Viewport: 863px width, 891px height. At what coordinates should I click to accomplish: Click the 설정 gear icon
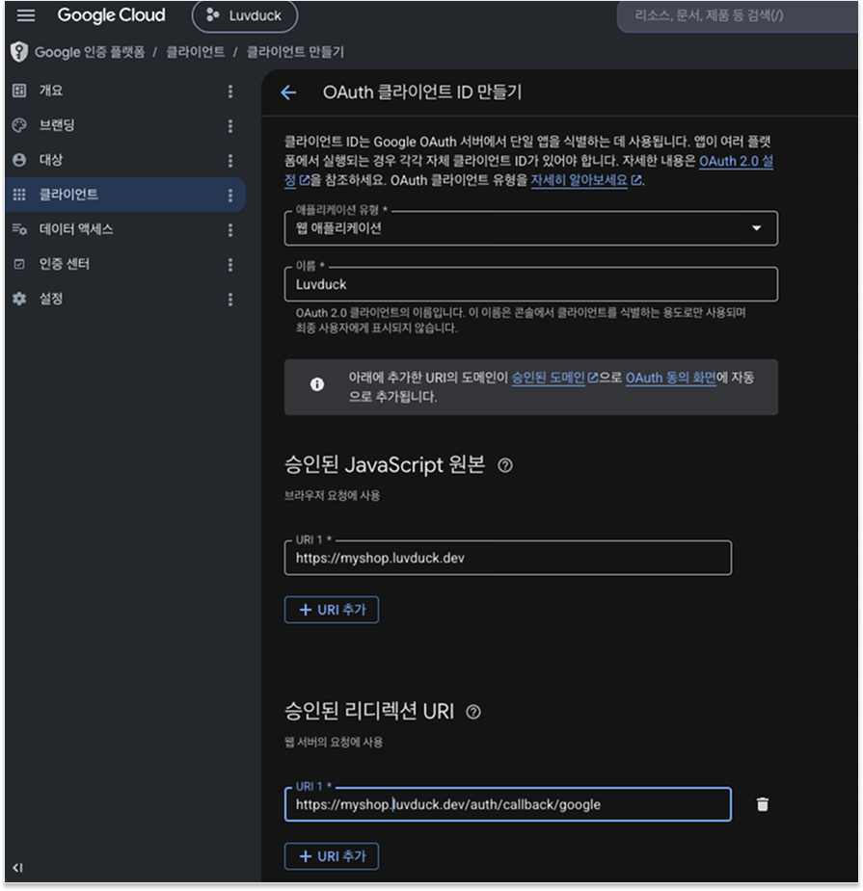19,299
